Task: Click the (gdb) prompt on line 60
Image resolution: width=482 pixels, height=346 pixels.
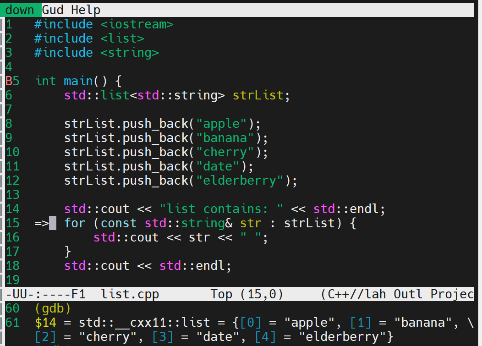Action: (53, 308)
